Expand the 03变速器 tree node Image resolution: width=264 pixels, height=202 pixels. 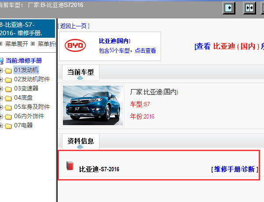pos(1,89)
